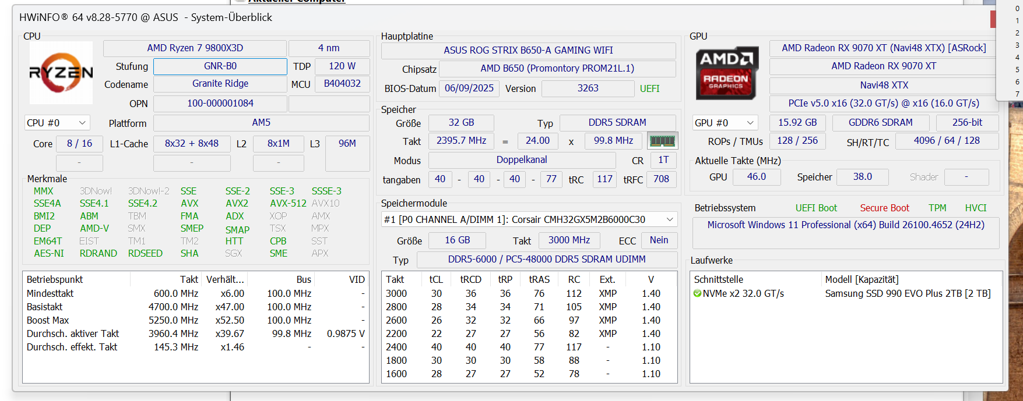Click the UEFI label next to BIOS version
Viewport: 1023px width, 401px height.
coord(650,89)
